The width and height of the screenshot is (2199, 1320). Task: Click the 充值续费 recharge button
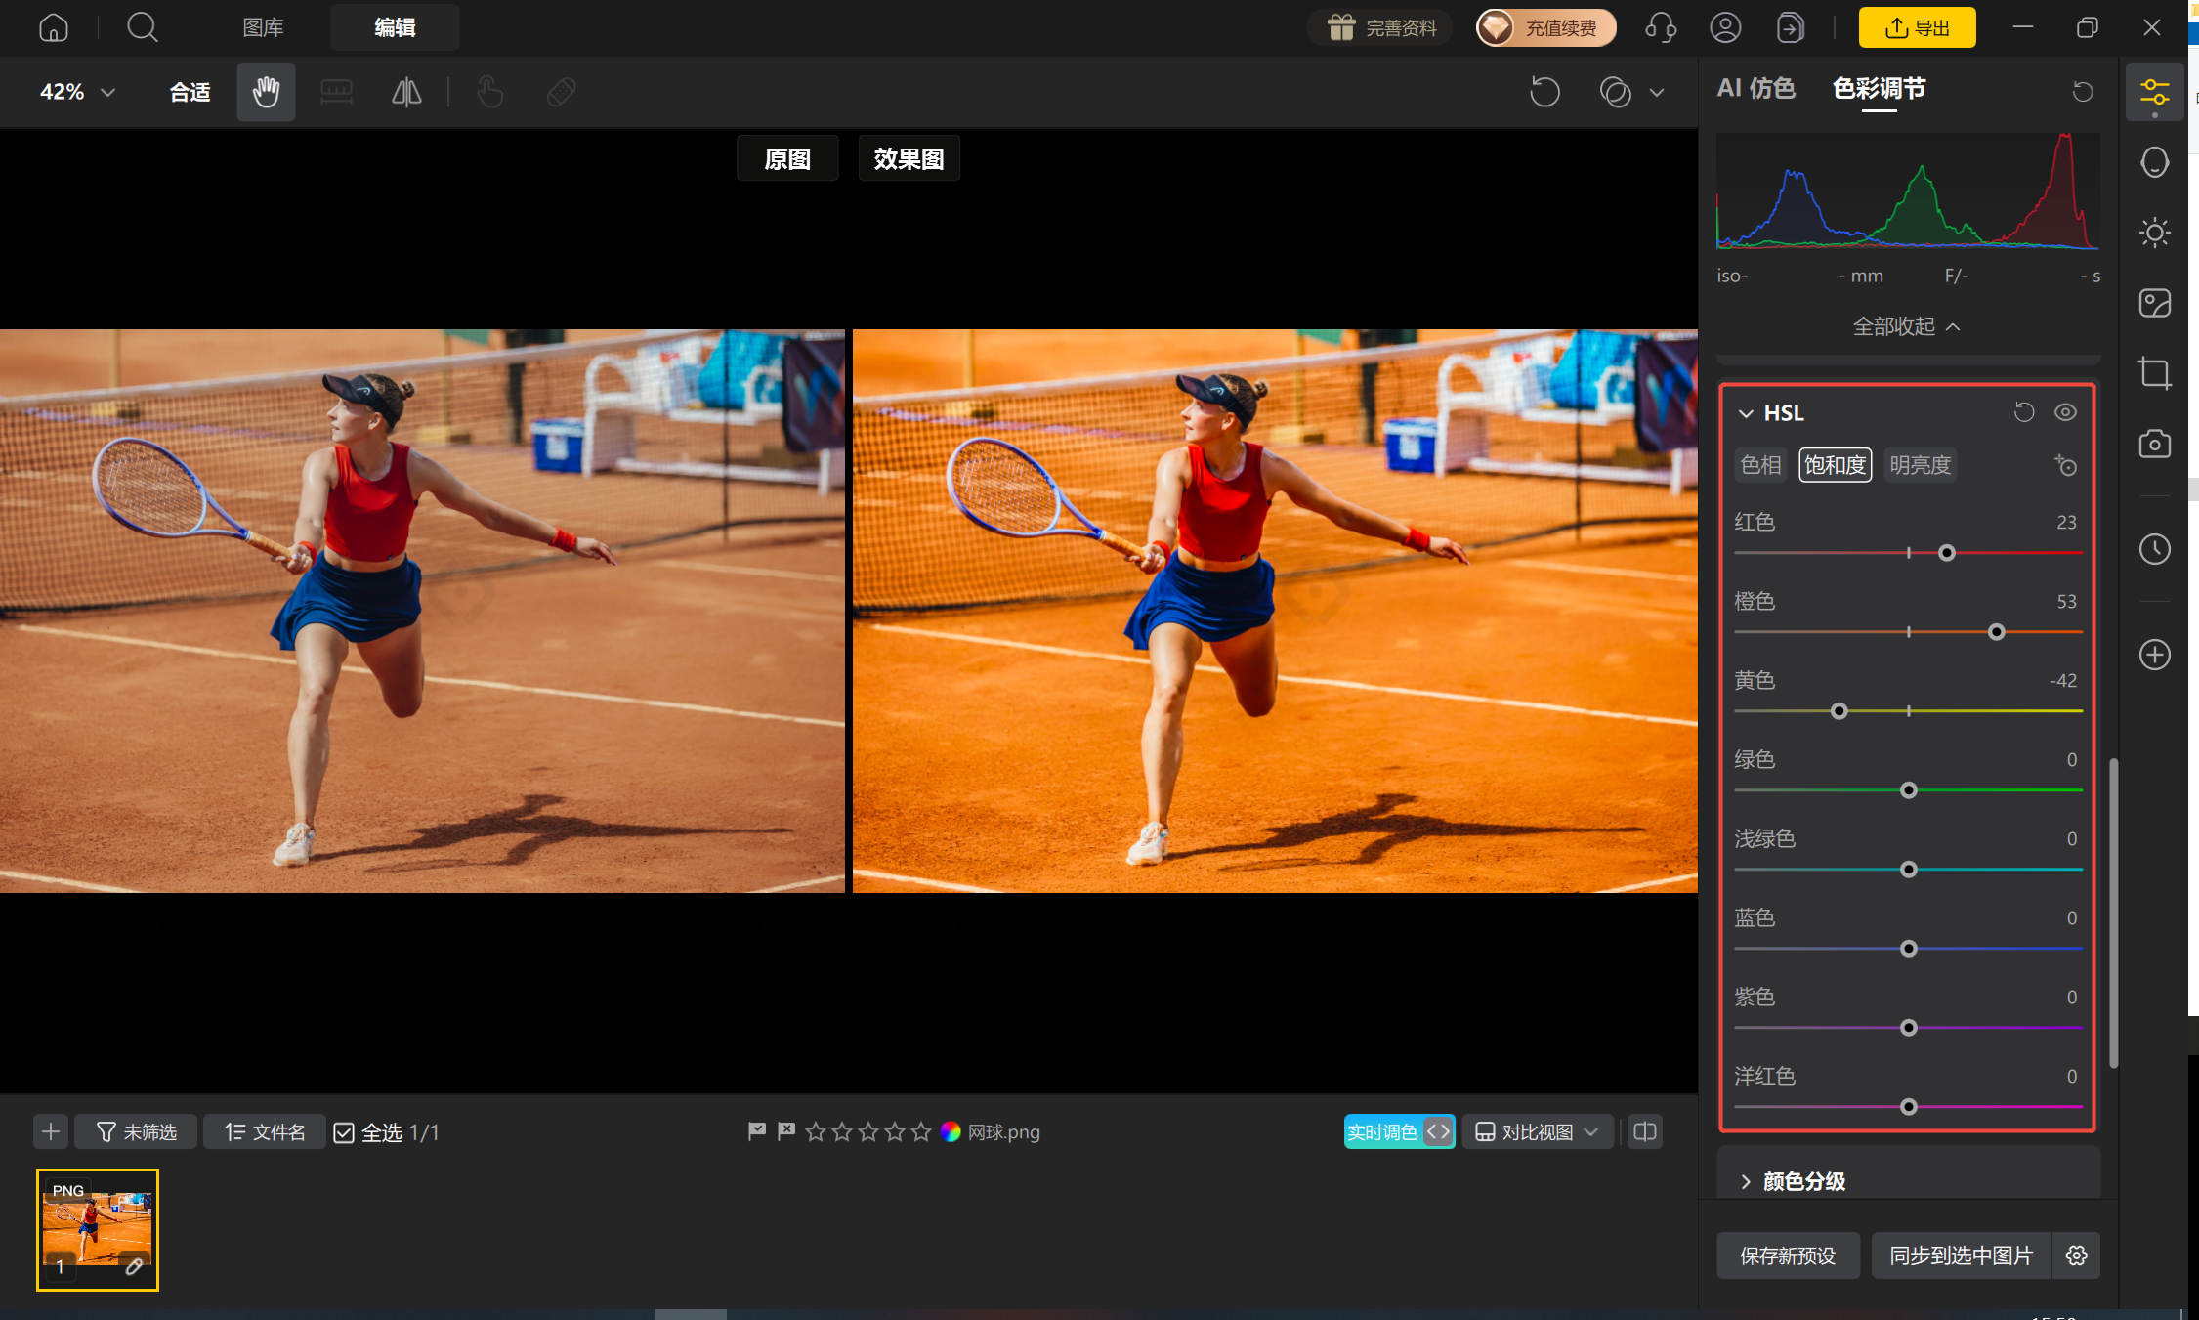click(1545, 27)
